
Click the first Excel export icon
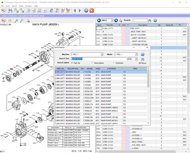(x=16, y=10)
